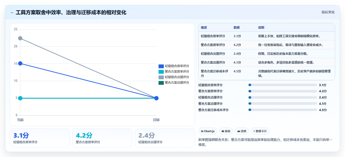The width and height of the screenshot is (345, 157).
Task: Click the 4.2分 data card
Action: [x=102, y=138]
